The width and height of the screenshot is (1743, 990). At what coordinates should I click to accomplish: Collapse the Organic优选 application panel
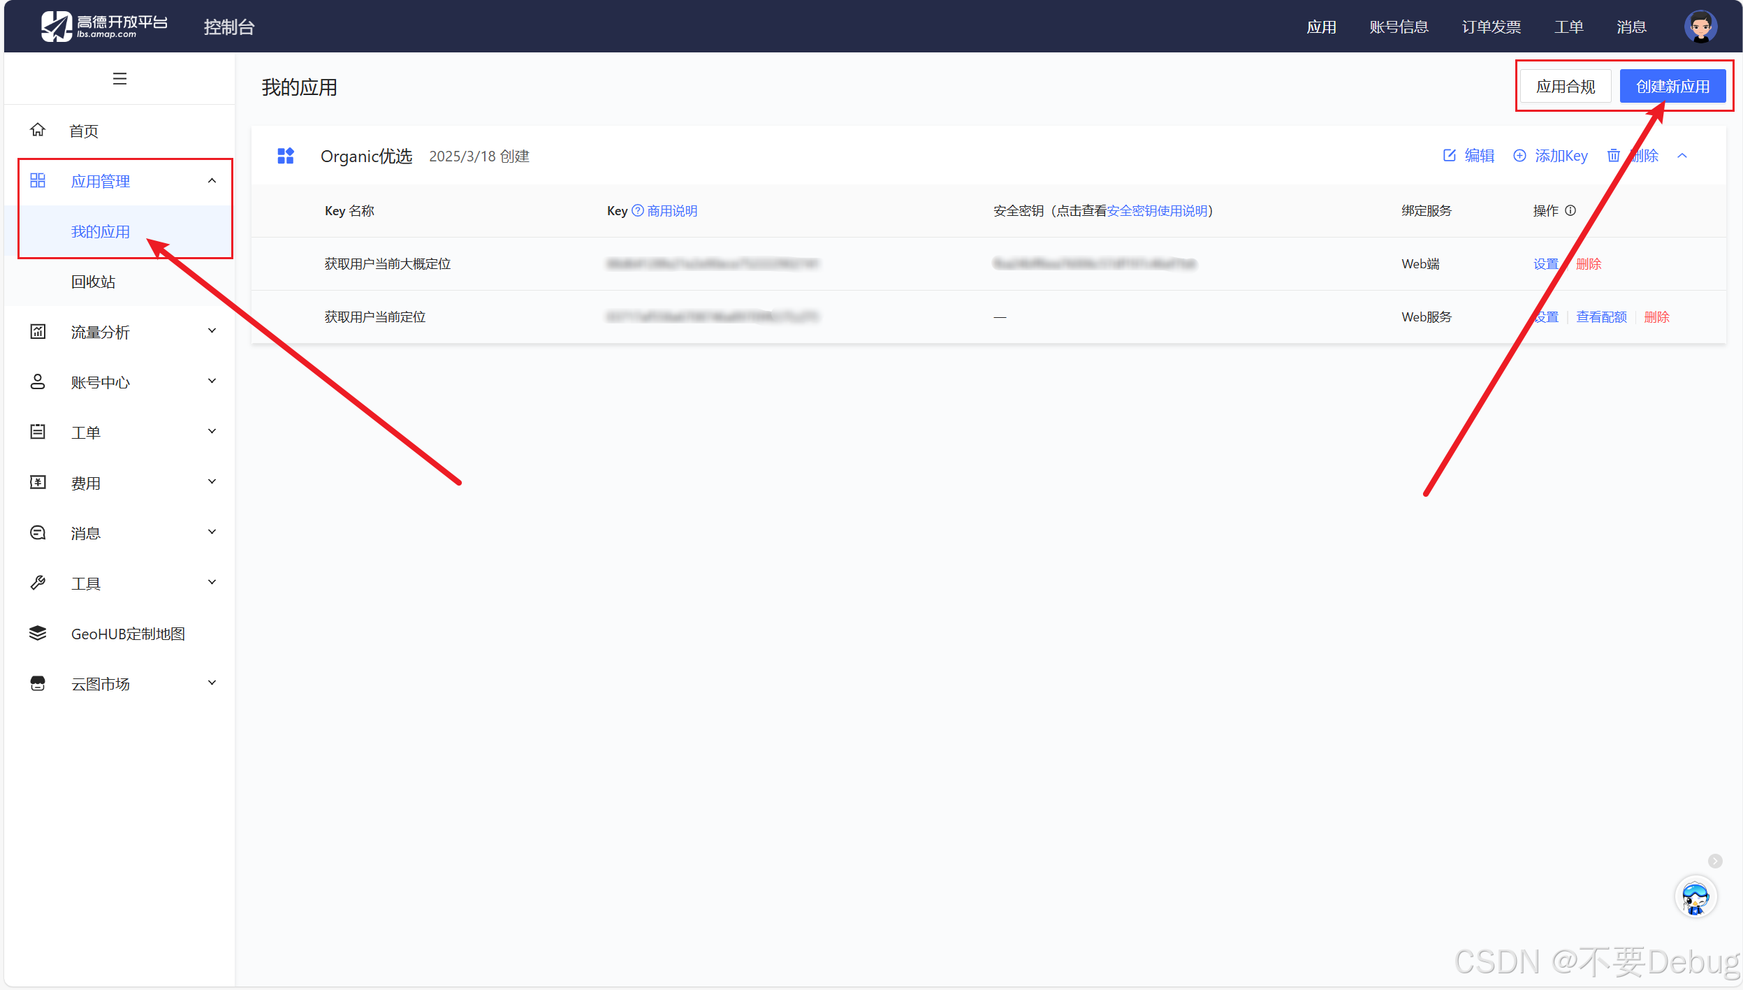[1682, 156]
